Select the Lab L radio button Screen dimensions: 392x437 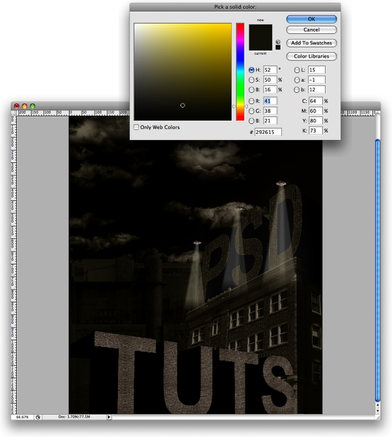[x=297, y=70]
